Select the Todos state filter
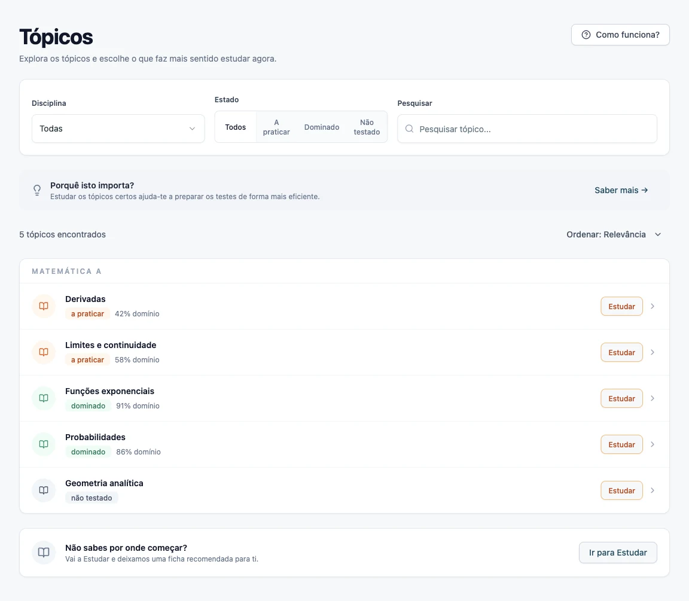This screenshot has height=601, width=689. [x=236, y=127]
